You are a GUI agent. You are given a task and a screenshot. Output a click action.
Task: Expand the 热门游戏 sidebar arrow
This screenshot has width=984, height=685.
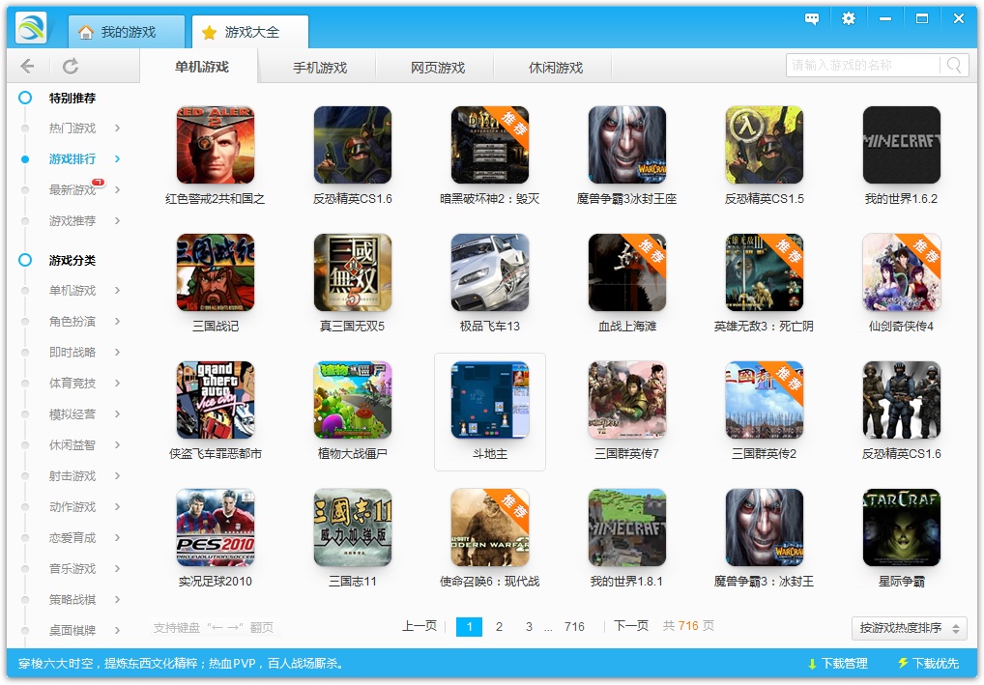tap(117, 128)
